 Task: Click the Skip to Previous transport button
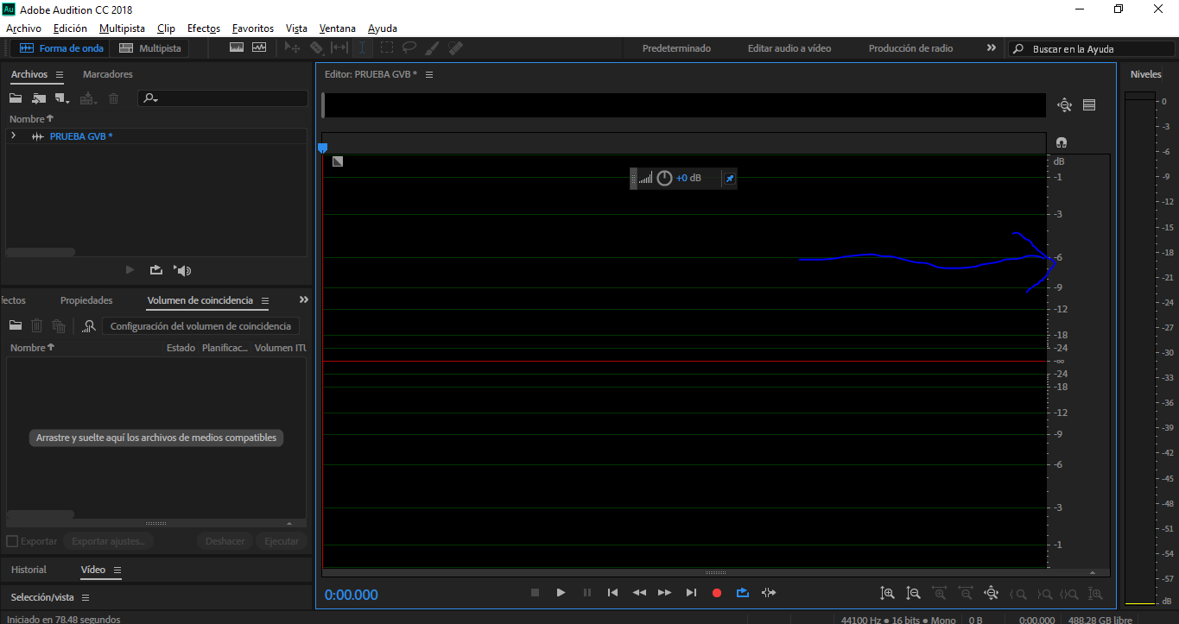(x=612, y=593)
